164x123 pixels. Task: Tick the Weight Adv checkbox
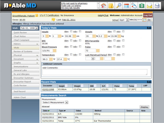(x=123, y=31)
